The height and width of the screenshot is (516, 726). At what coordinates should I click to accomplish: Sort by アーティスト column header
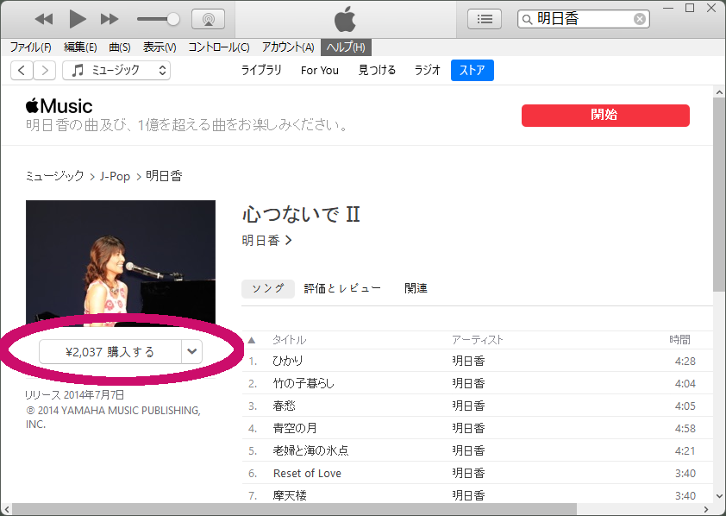(478, 340)
